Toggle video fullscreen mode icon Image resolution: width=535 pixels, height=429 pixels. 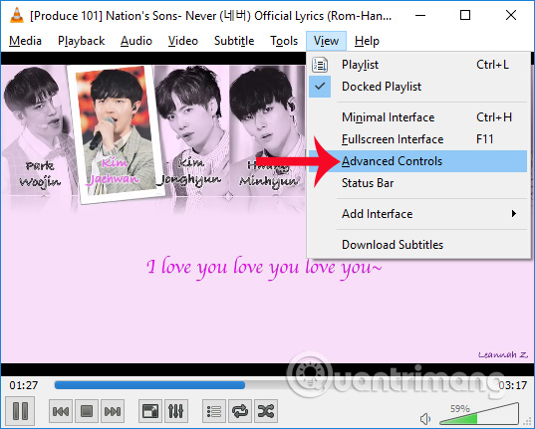coord(150,411)
